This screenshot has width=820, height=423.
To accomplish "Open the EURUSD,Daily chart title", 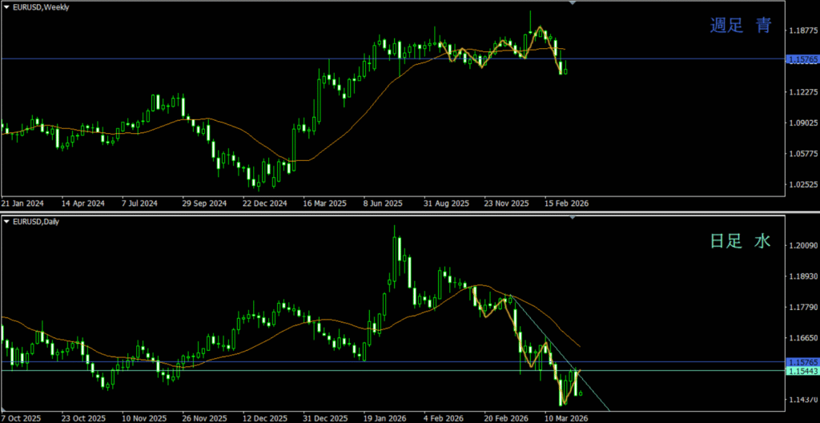I will [37, 221].
